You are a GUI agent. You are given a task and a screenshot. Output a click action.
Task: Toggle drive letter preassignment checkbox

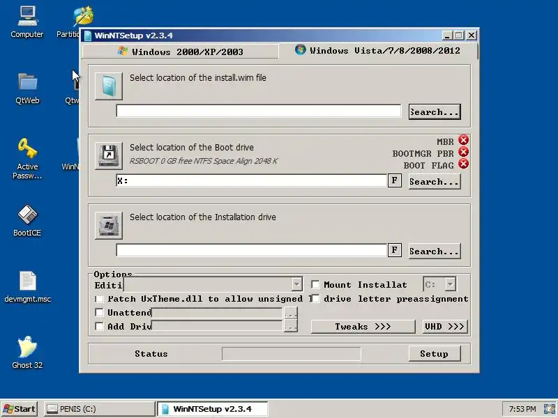(x=315, y=299)
